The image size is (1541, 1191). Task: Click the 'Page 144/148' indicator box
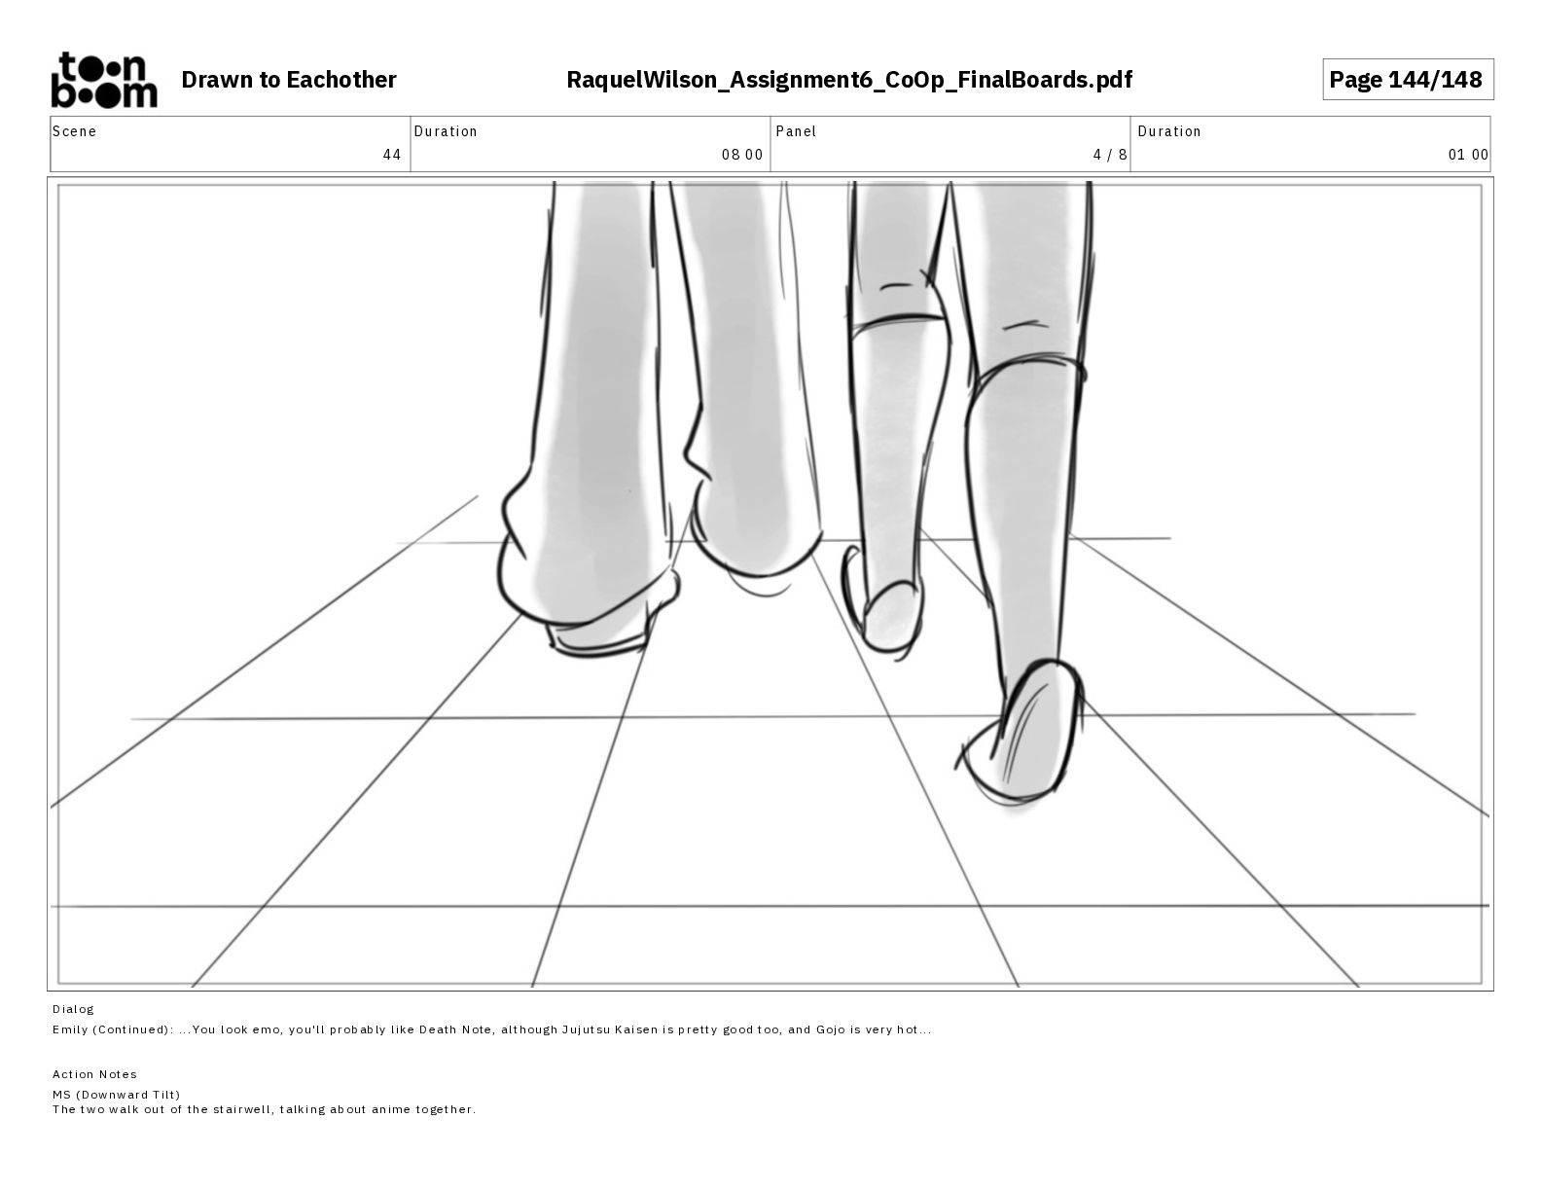coord(1407,80)
